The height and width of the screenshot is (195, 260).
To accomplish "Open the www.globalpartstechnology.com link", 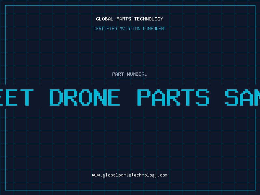I will pos(130,175).
